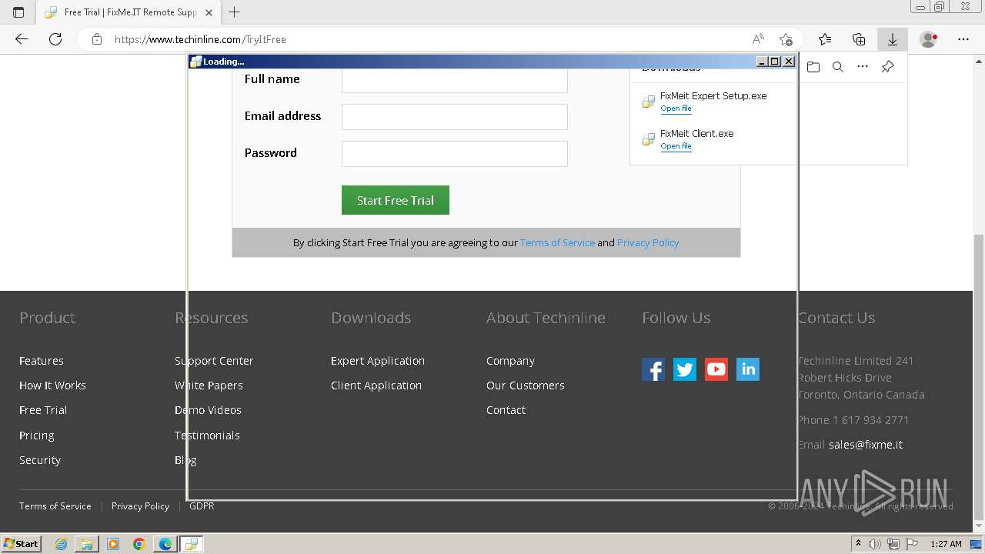Select the FixMe.IT app in the taskbar

pyautogui.click(x=191, y=544)
